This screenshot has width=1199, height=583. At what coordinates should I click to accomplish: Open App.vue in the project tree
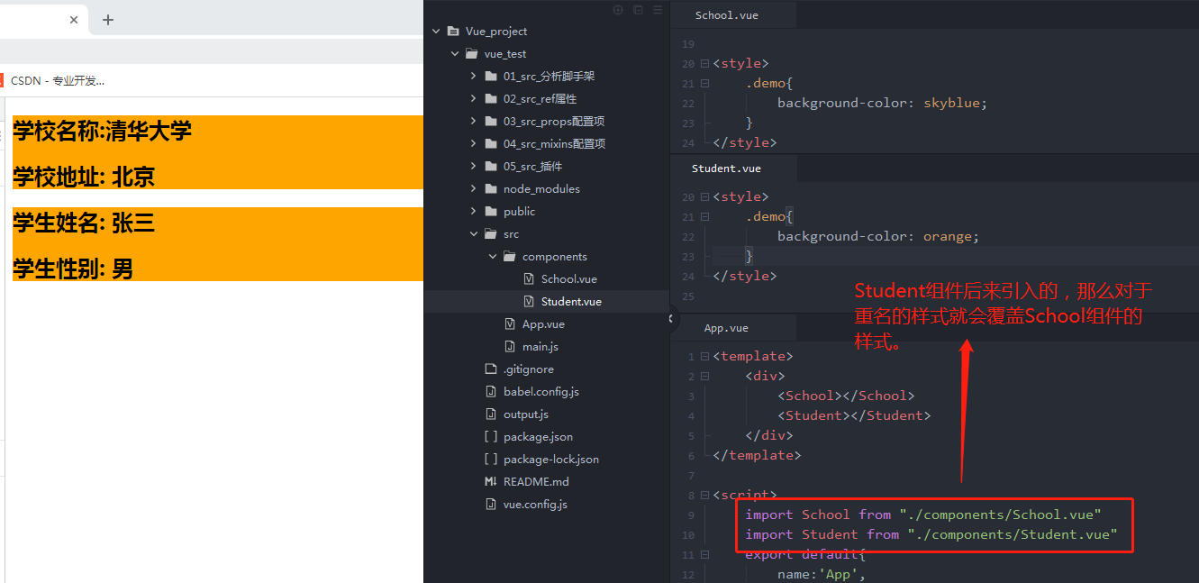tap(543, 324)
